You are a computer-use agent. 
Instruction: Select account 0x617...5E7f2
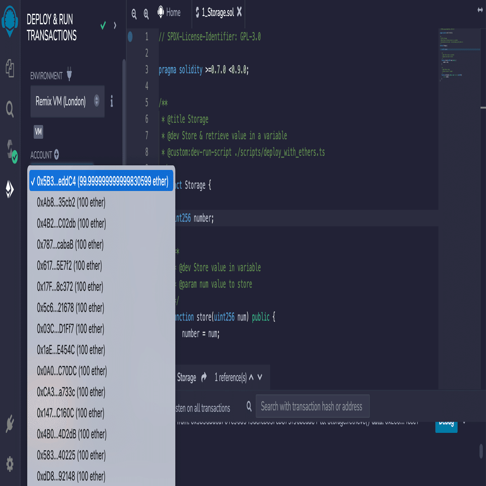click(101, 266)
